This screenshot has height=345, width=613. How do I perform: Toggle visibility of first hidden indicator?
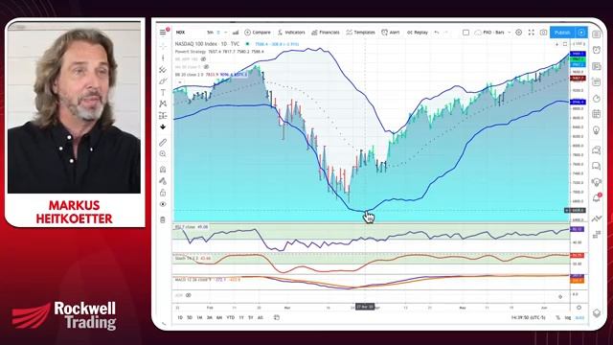tap(203, 59)
